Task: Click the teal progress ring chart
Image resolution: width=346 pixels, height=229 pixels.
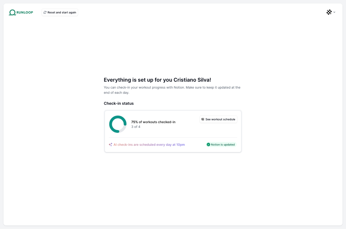Action: (x=118, y=124)
